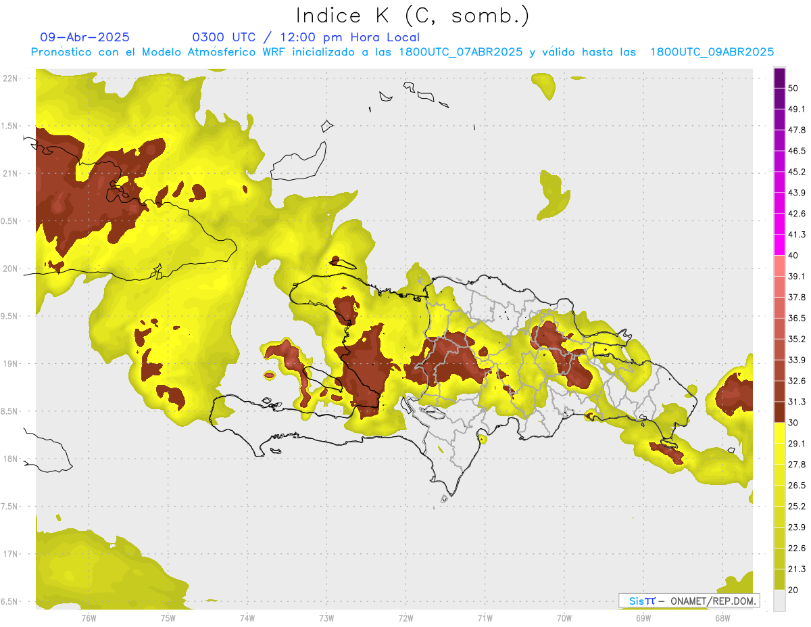
Task: Select the "71W" longitude label
Action: [485, 618]
